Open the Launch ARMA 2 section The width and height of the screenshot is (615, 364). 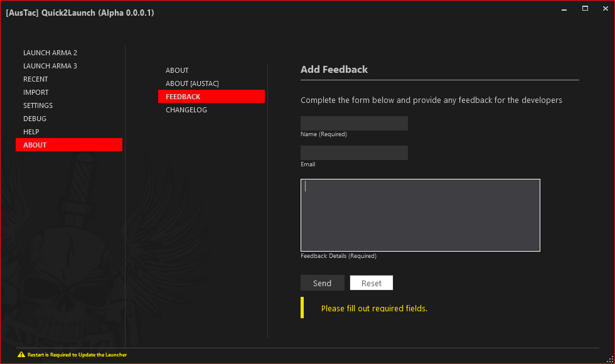pyautogui.click(x=68, y=53)
